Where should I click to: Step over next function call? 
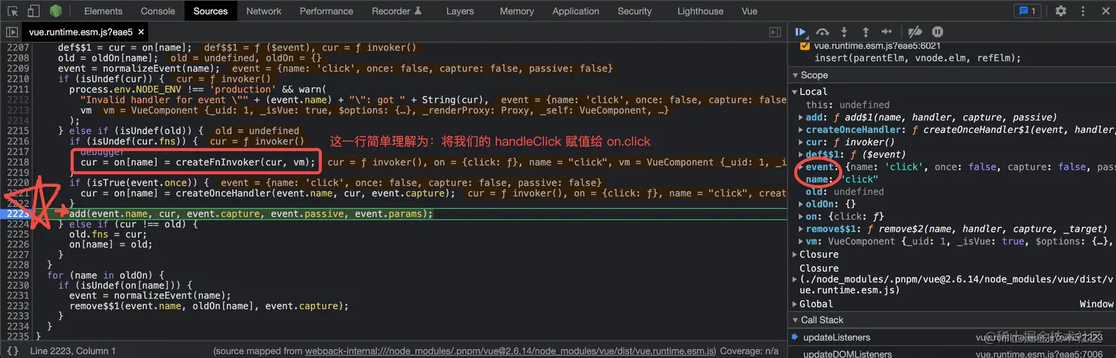(822, 32)
